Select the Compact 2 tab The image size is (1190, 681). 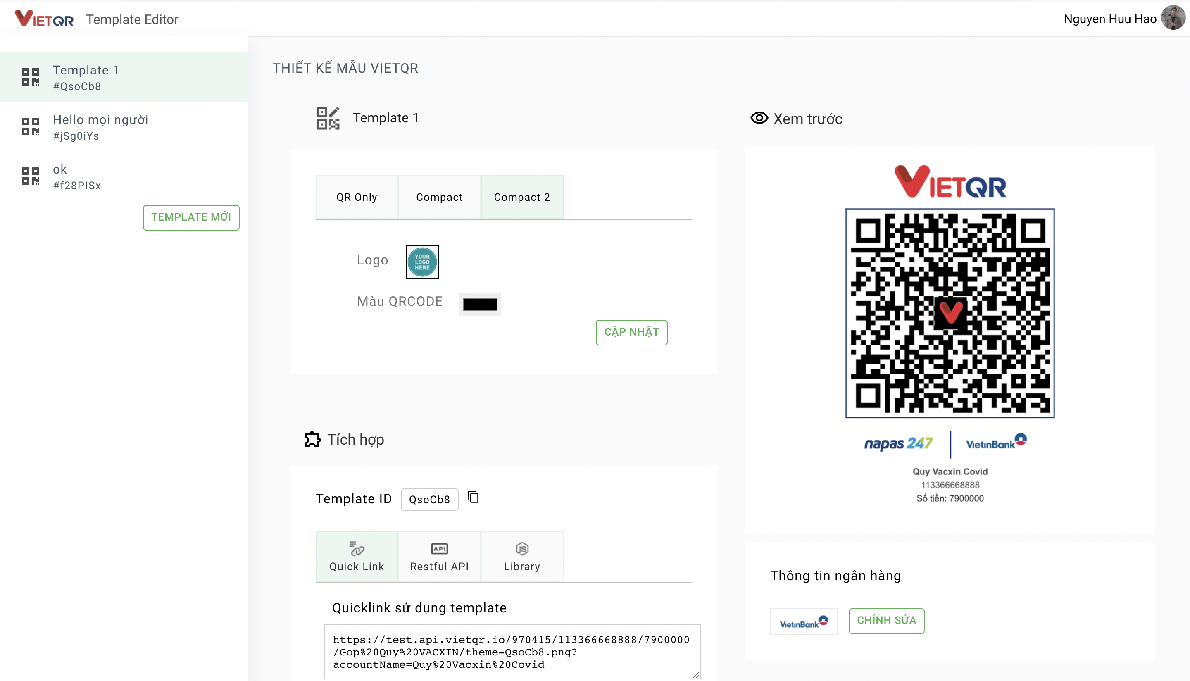522,198
